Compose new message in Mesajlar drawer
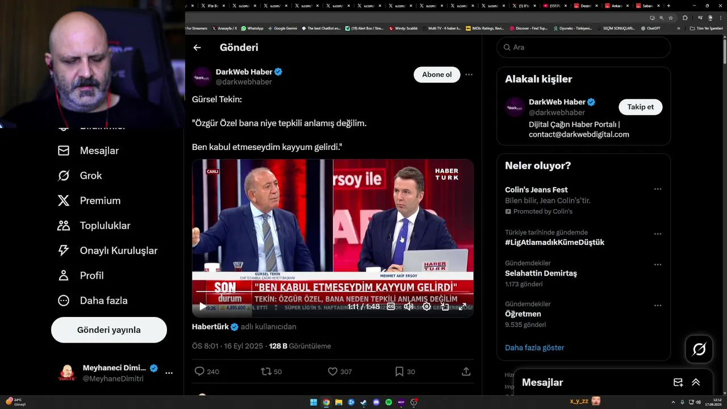727x409 pixels. tap(678, 382)
